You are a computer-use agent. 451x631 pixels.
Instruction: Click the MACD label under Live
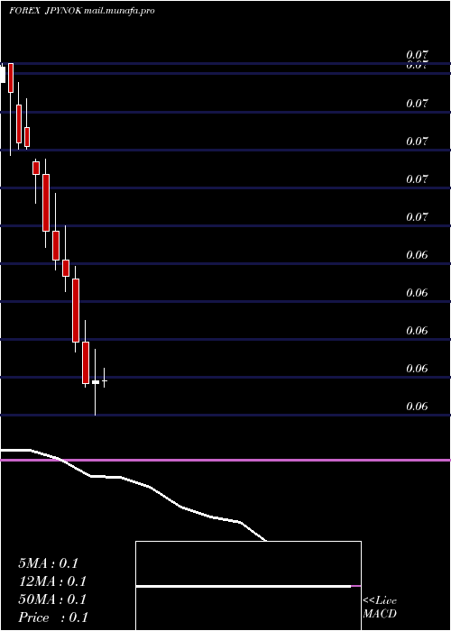click(380, 614)
